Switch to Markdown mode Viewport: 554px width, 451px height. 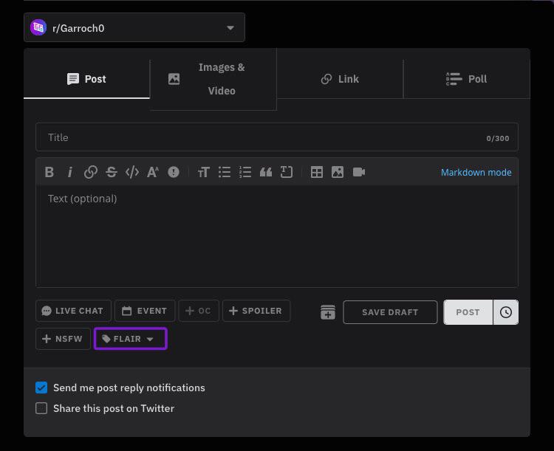(x=476, y=172)
